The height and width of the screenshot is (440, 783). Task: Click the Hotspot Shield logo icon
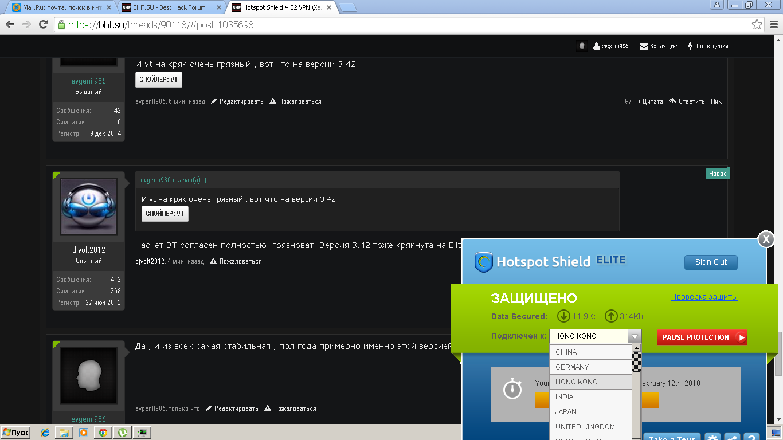[484, 262]
